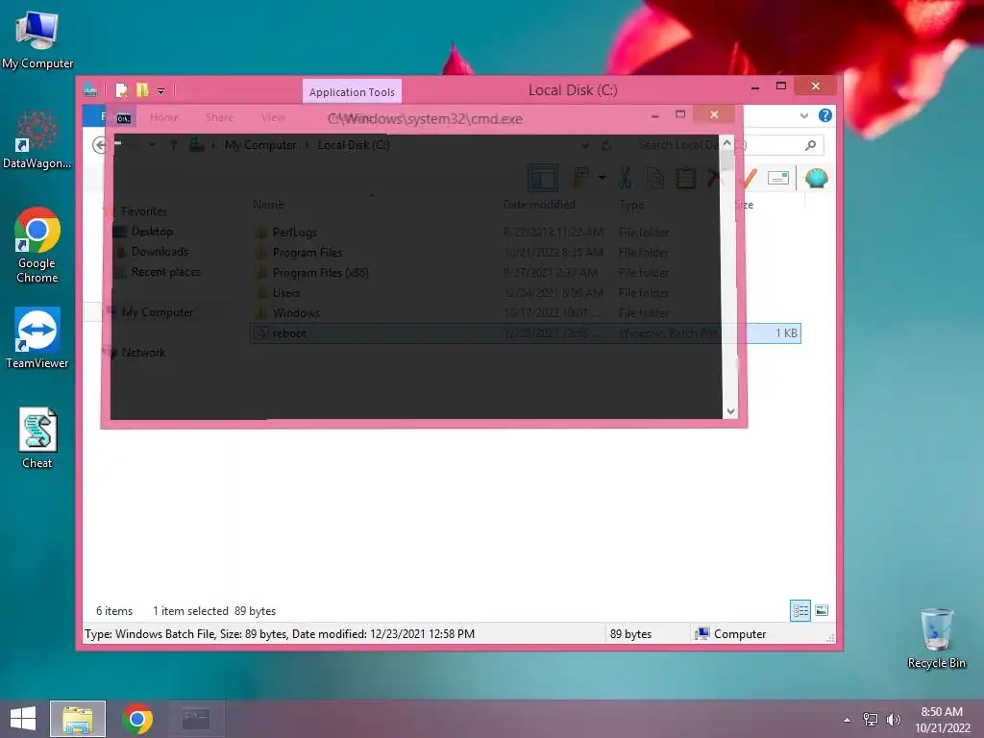
Task: Launch Chrome from the taskbar
Action: (137, 719)
